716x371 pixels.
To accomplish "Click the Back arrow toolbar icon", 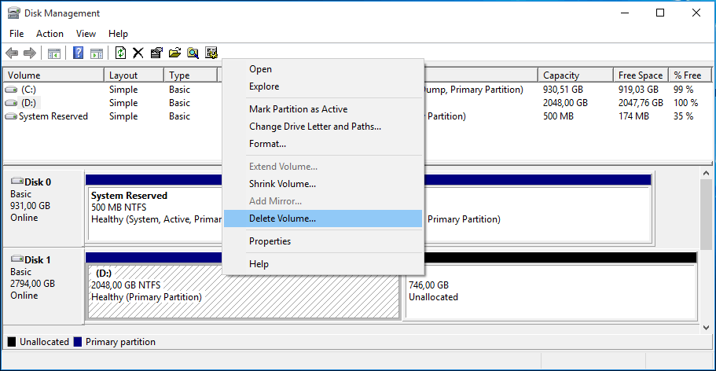I will click(12, 53).
